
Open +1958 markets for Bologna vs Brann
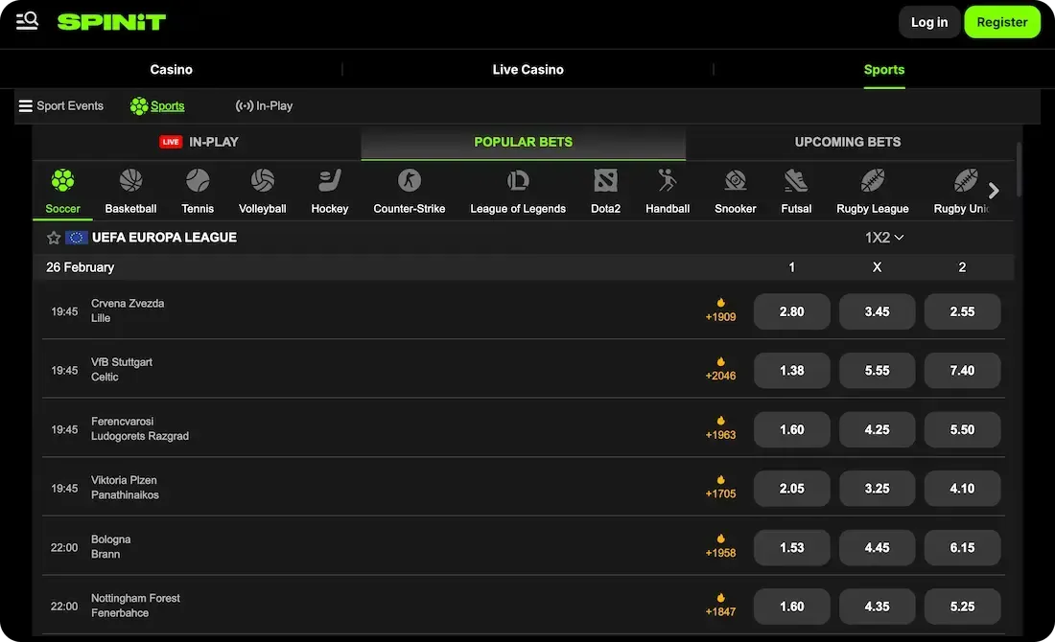(720, 546)
